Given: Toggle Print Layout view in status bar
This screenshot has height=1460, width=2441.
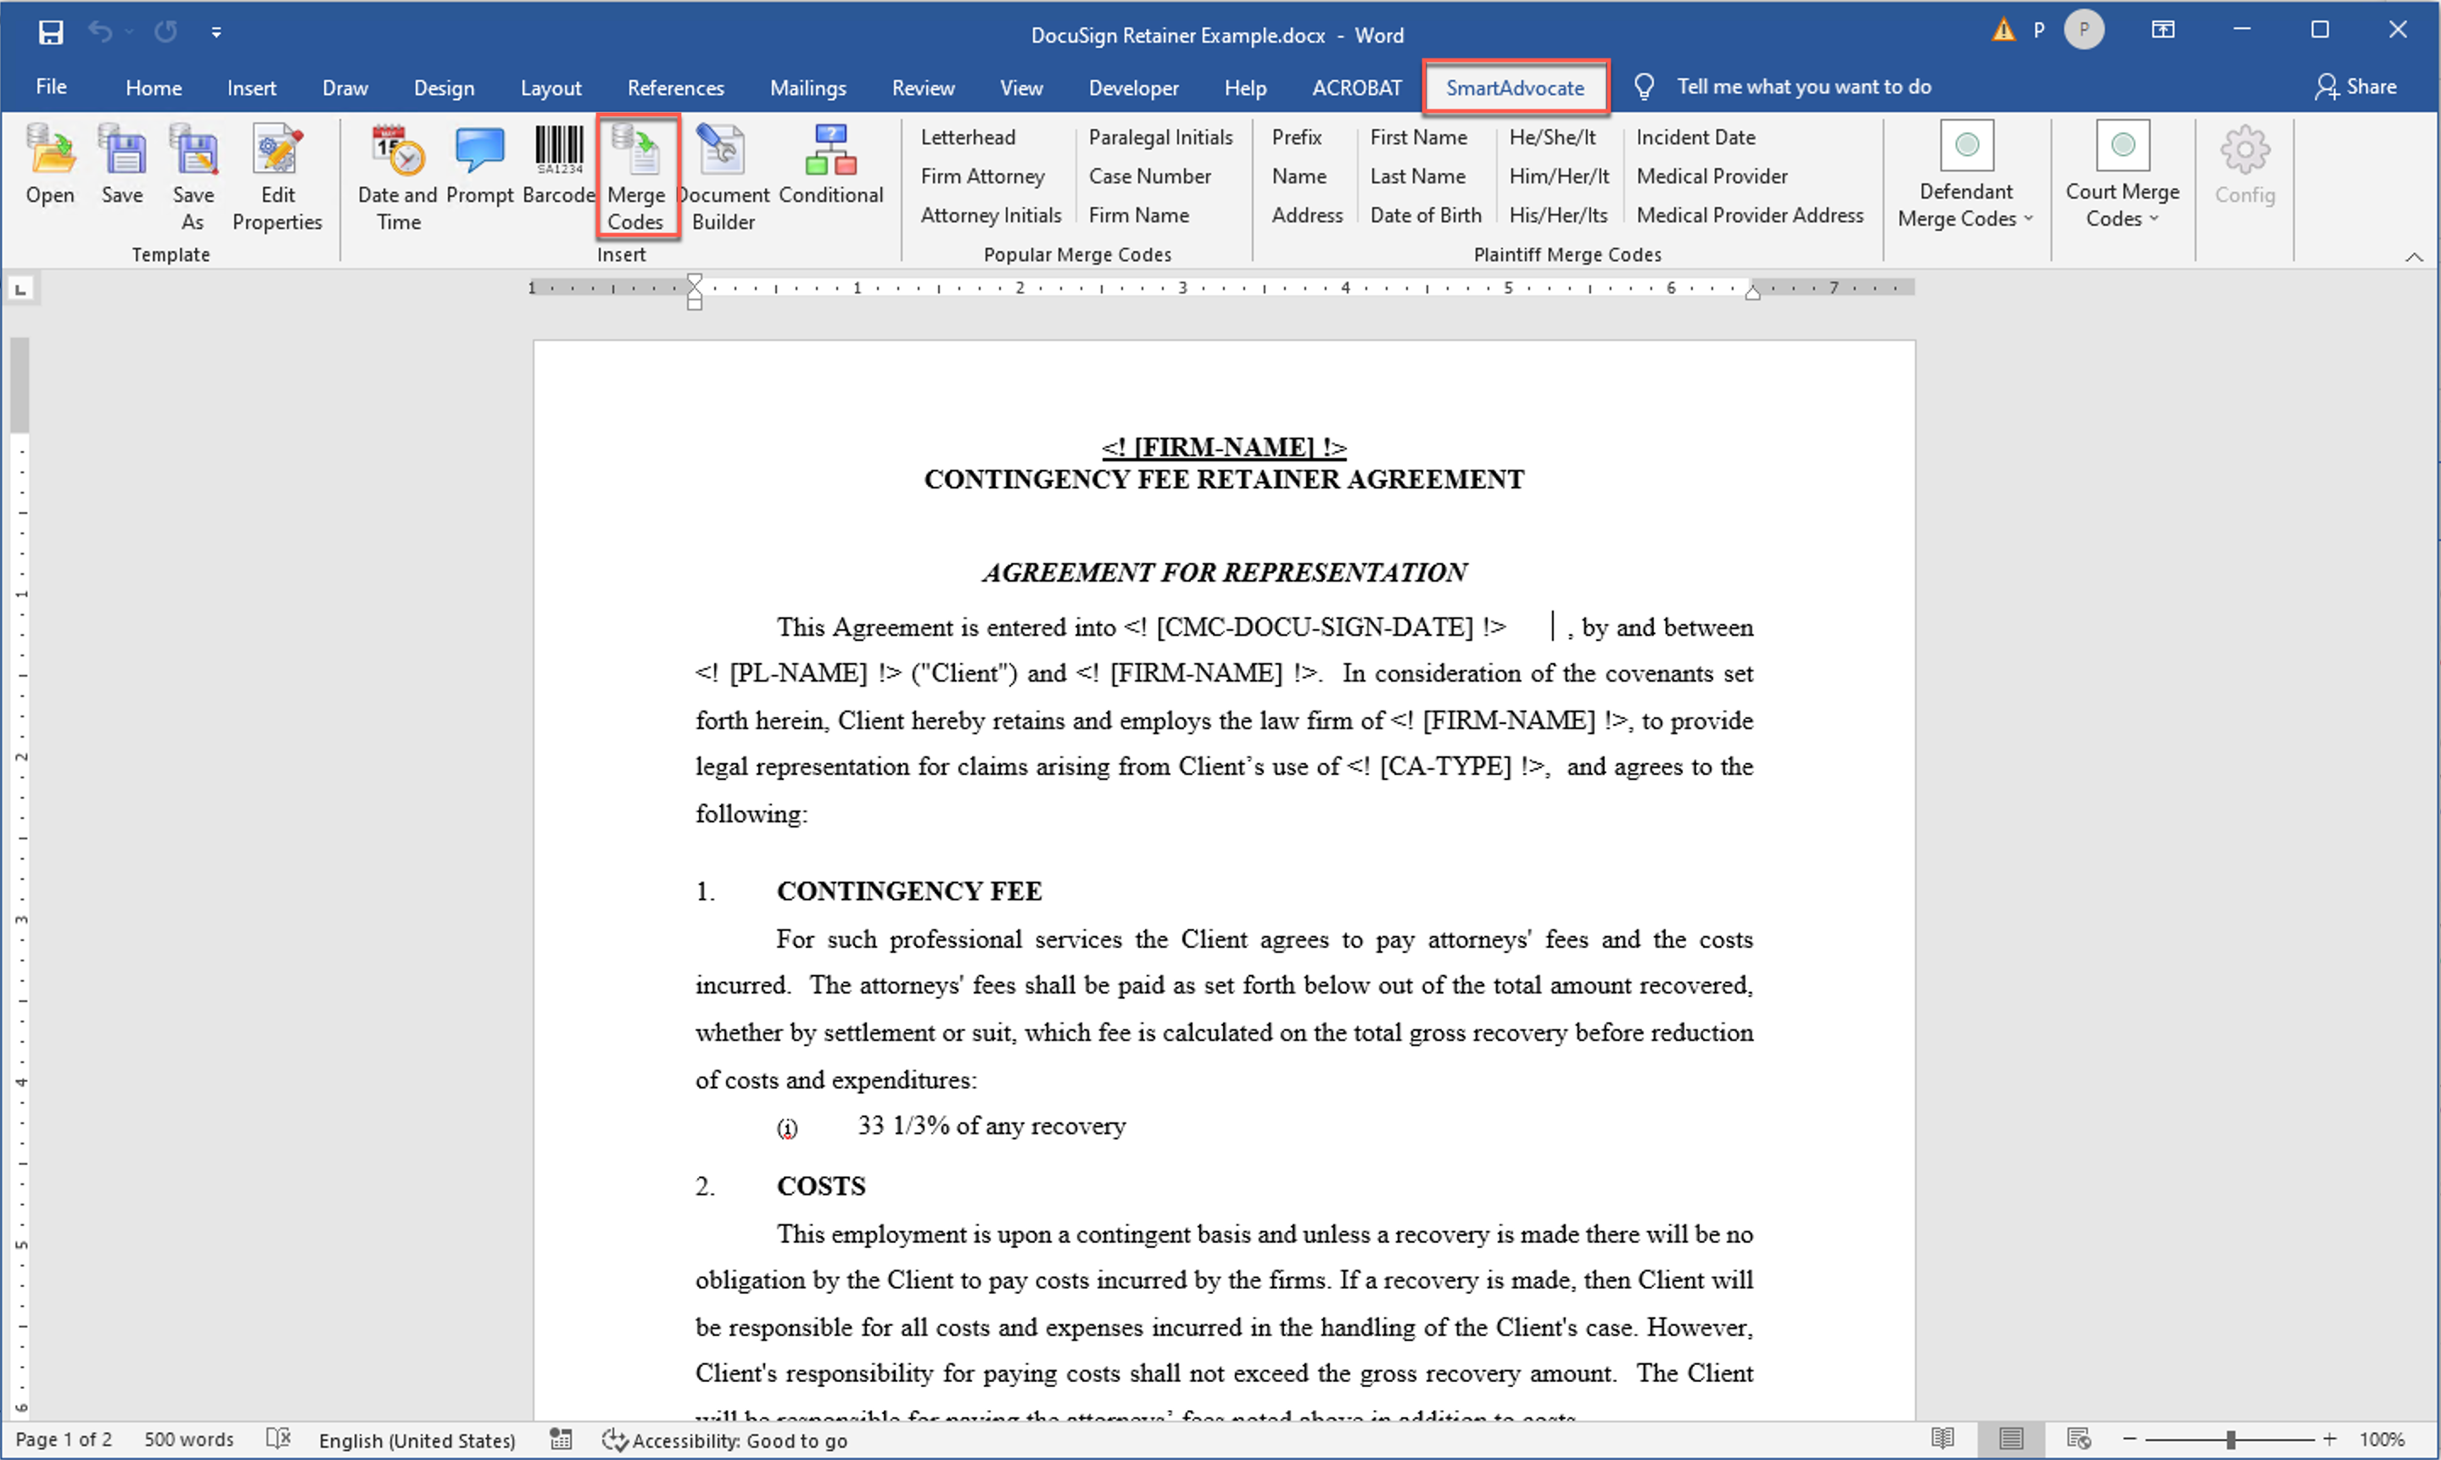Looking at the screenshot, I should 2010,1438.
